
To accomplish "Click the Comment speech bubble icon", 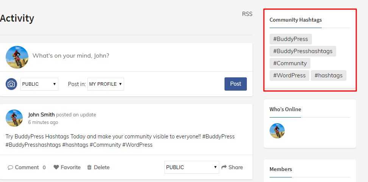I will (x=10, y=168).
